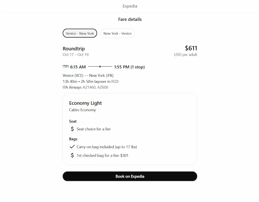Image resolution: width=259 pixels, height=202 pixels.
Task: Click the Seat choice for a fee text
Action: click(x=94, y=129)
